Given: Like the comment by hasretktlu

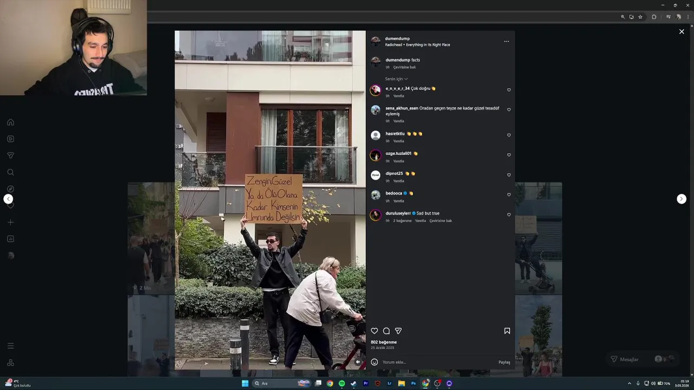Looking at the screenshot, I should 509,135.
